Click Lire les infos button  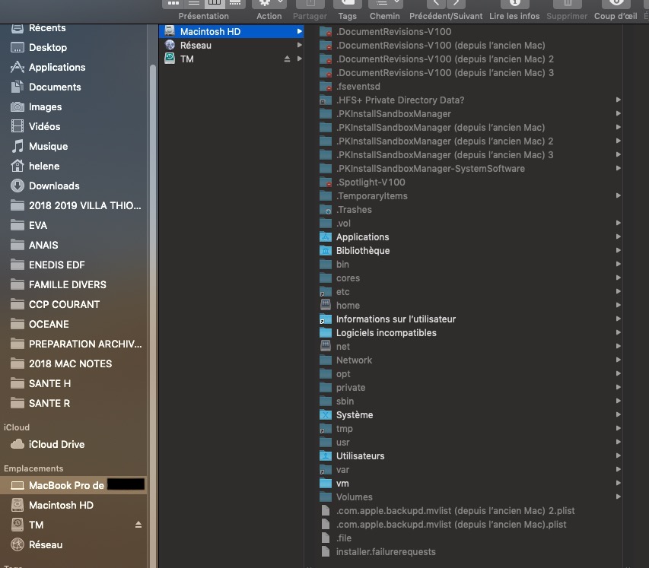[x=514, y=3]
